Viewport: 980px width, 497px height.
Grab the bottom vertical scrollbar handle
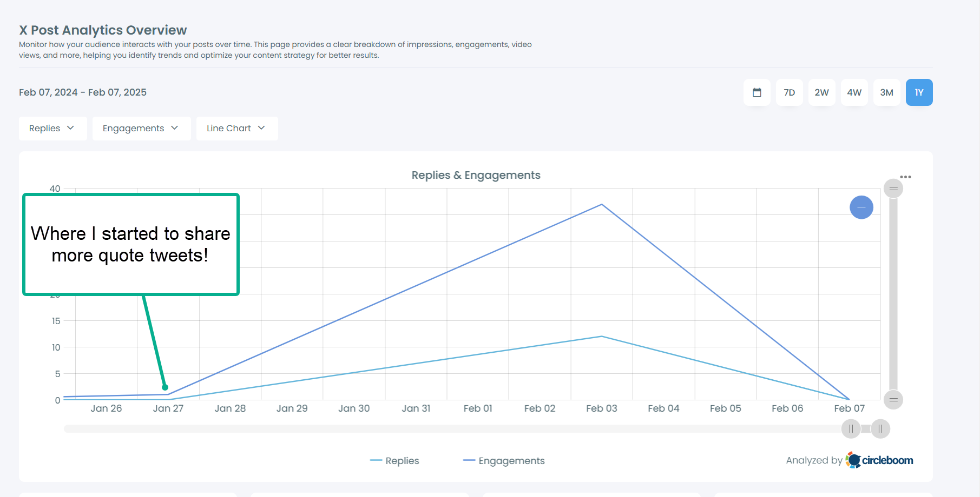[x=893, y=400]
